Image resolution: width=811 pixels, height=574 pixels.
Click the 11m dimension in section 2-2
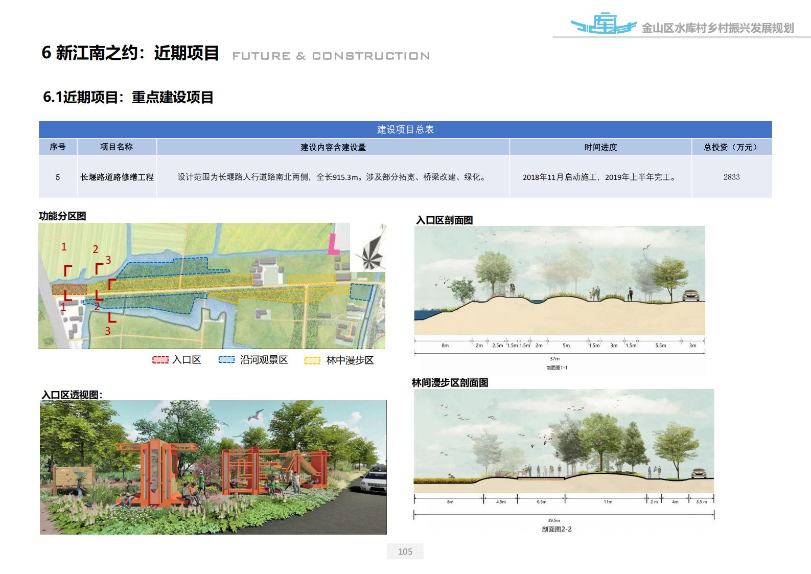tap(608, 502)
